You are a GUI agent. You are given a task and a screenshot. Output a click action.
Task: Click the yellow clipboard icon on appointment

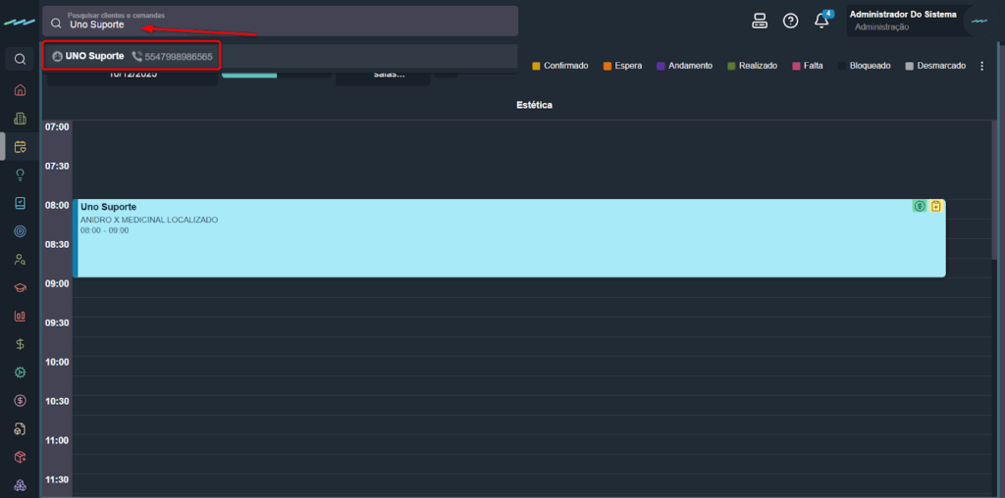click(936, 206)
